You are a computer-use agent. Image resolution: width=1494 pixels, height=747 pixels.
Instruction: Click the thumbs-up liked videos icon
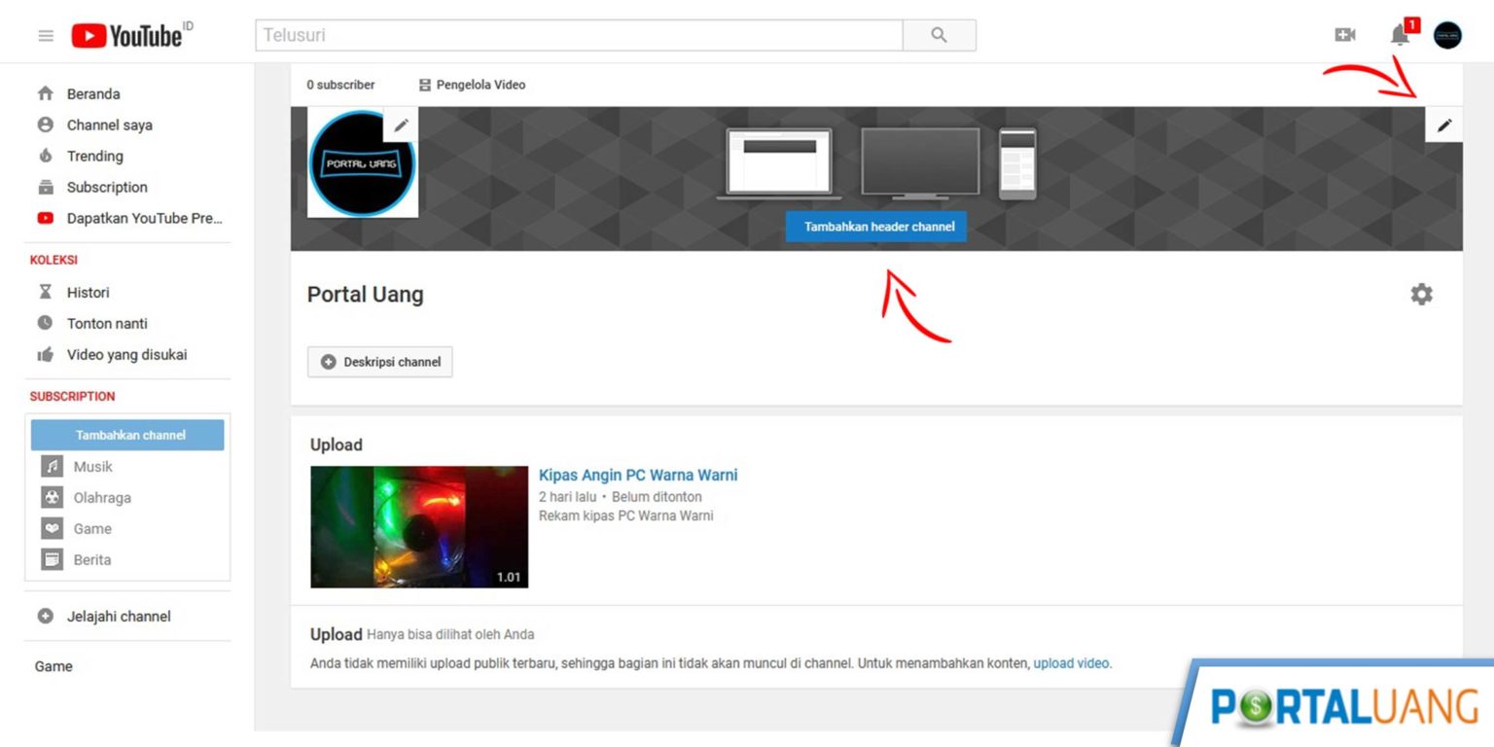click(45, 354)
